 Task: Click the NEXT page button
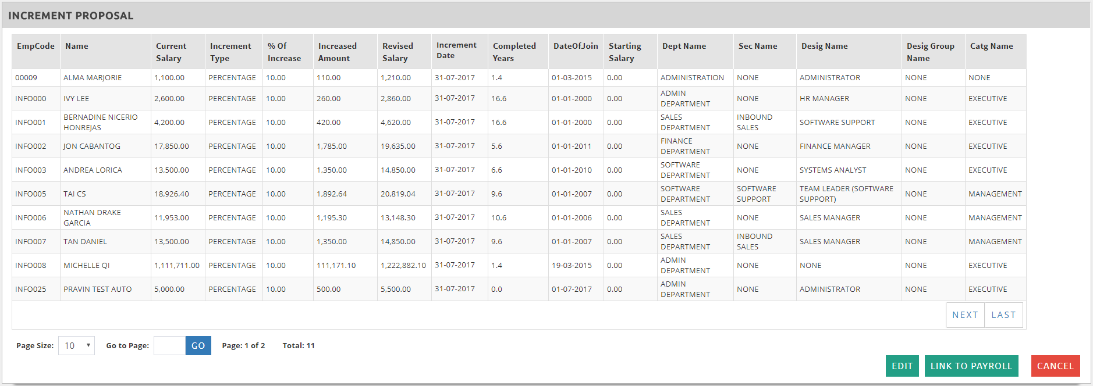point(965,315)
